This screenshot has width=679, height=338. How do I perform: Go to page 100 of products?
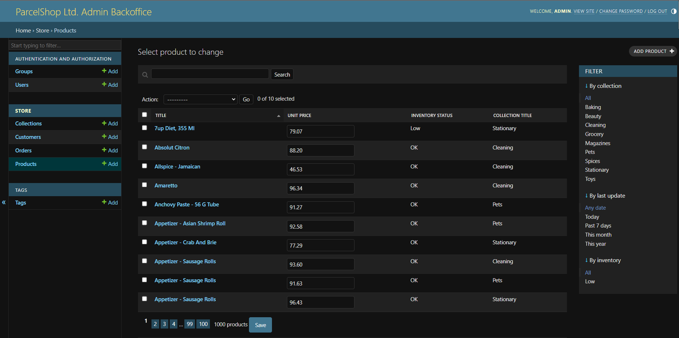point(203,324)
